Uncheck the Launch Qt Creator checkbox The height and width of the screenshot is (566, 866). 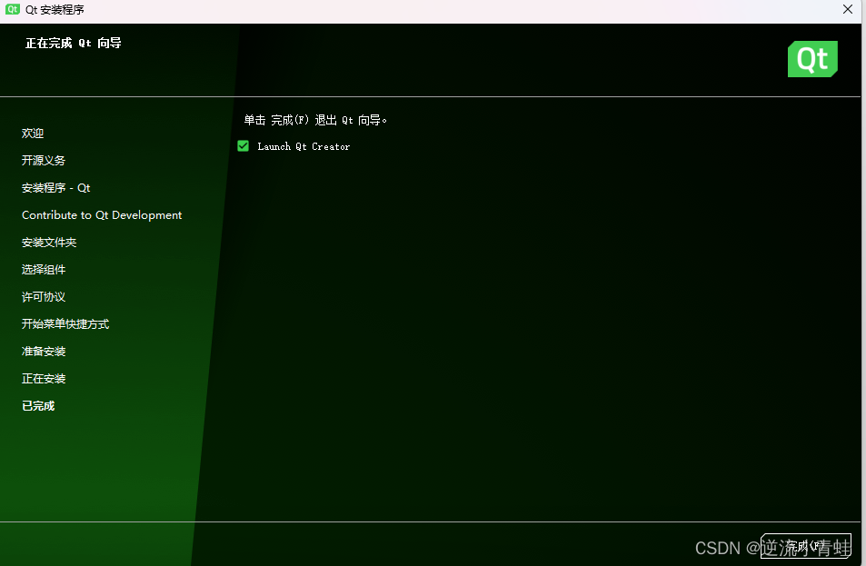243,145
